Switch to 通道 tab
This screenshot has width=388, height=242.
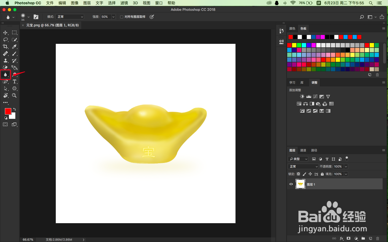click(x=303, y=150)
